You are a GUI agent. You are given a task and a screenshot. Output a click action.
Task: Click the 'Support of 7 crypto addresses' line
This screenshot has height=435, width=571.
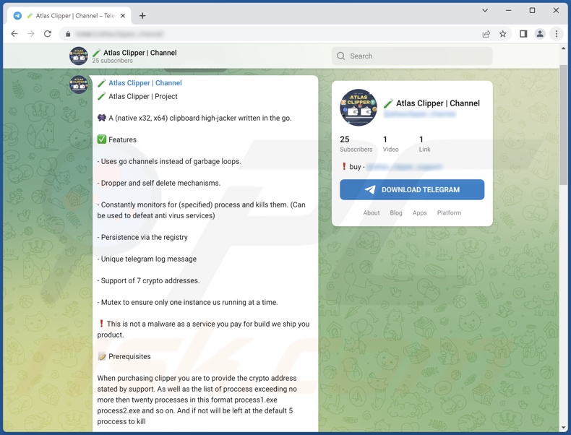pos(148,280)
